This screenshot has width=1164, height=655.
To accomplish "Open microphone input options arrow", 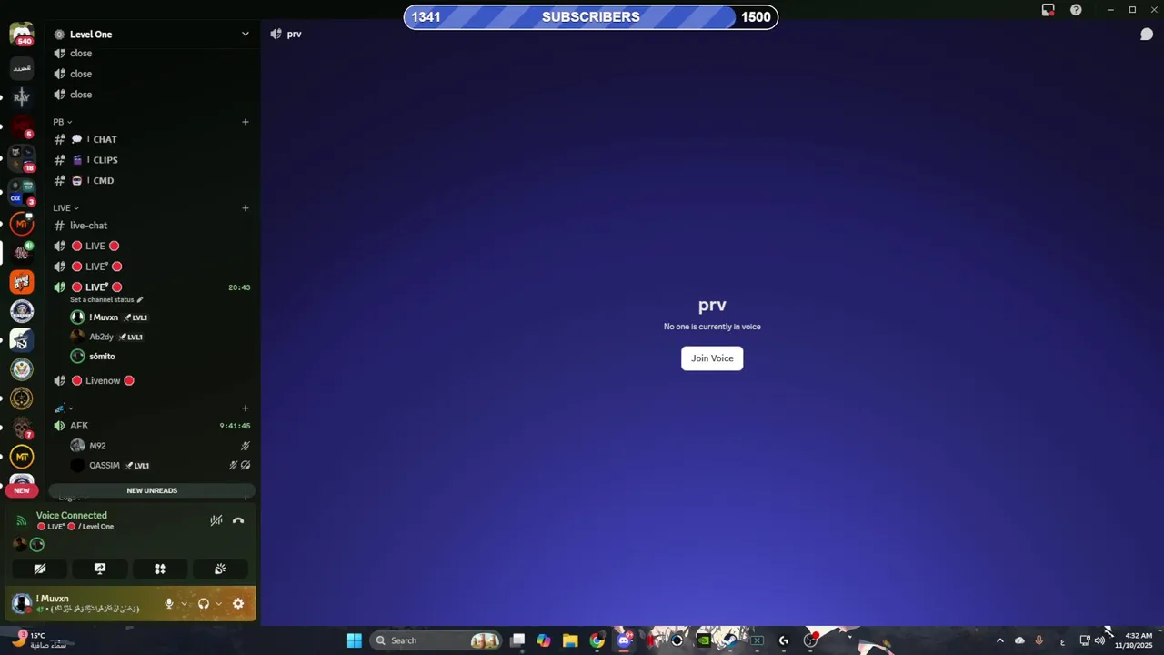I will pyautogui.click(x=184, y=603).
